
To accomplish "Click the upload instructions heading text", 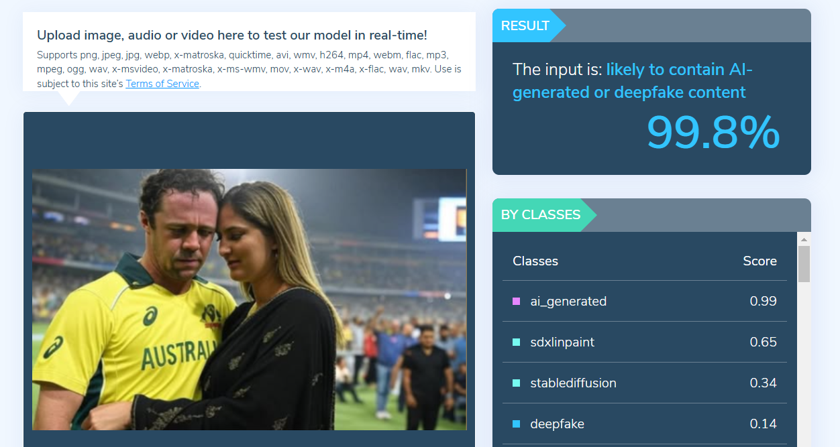I will 232,35.
